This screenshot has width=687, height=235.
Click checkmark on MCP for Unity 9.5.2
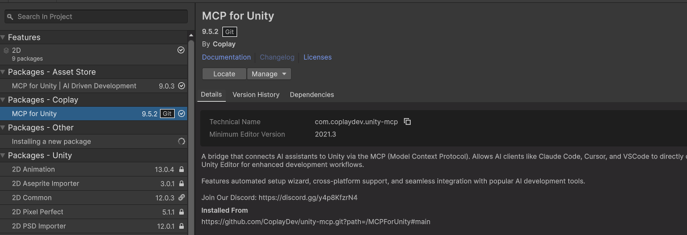pyautogui.click(x=182, y=114)
